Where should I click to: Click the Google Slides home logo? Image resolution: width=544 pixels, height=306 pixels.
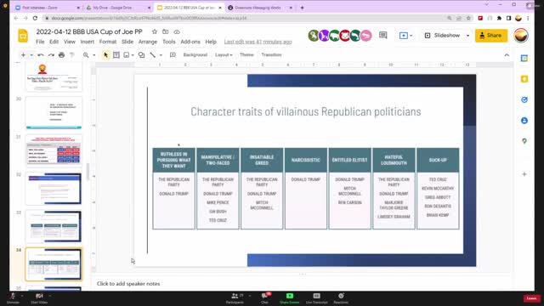(x=23, y=36)
